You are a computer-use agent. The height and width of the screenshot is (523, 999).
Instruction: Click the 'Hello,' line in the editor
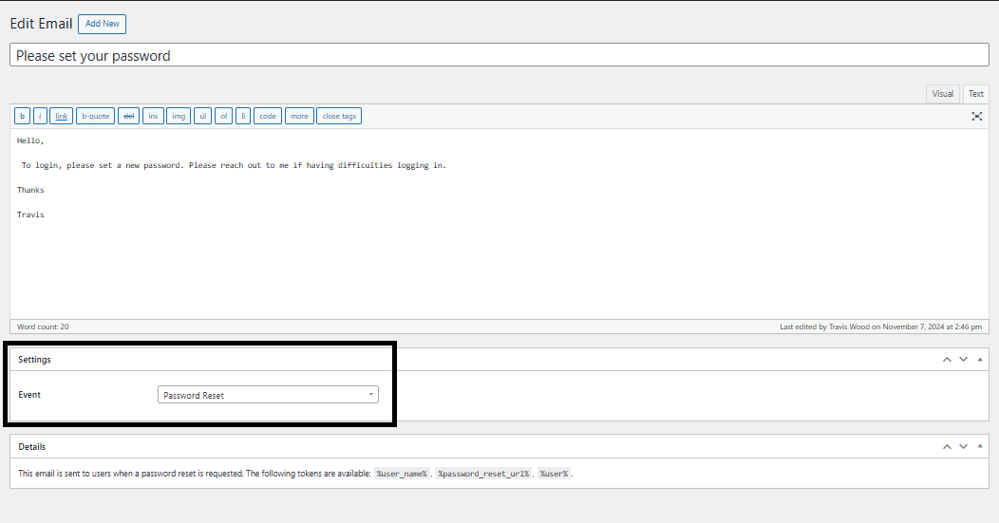click(30, 140)
